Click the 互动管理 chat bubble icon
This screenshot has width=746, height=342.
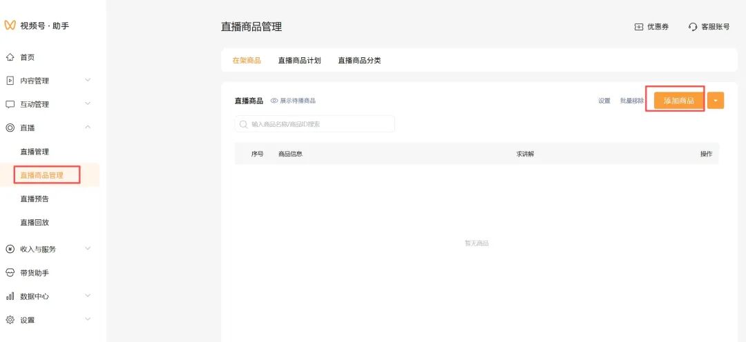10,104
